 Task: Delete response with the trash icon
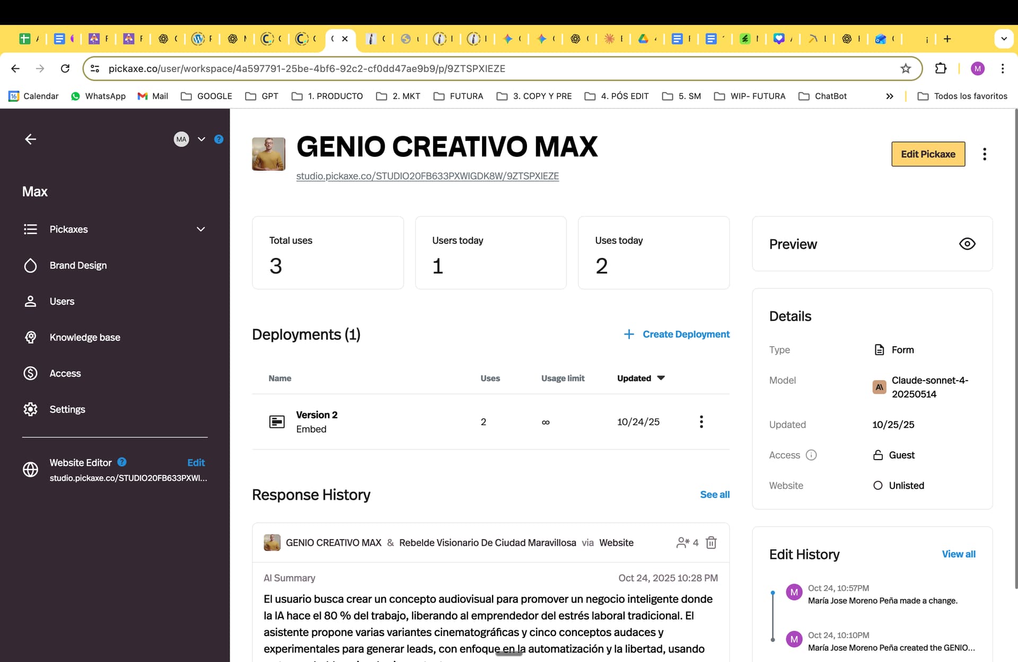711,542
